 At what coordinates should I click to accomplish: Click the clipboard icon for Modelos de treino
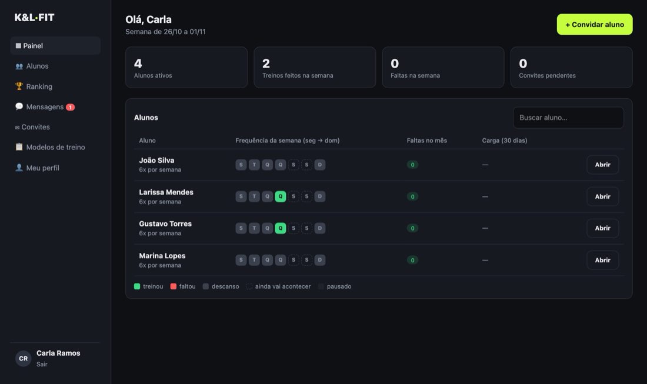[19, 147]
